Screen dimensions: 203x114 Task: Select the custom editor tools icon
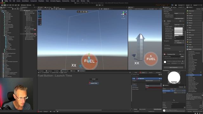[18, 5]
